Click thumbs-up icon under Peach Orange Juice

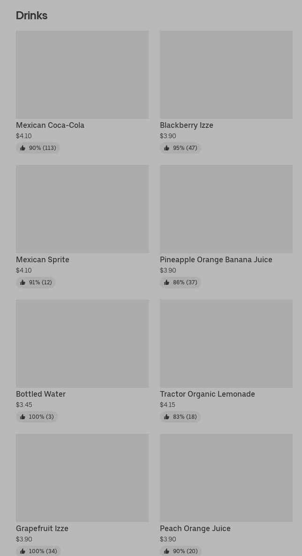coord(166,551)
